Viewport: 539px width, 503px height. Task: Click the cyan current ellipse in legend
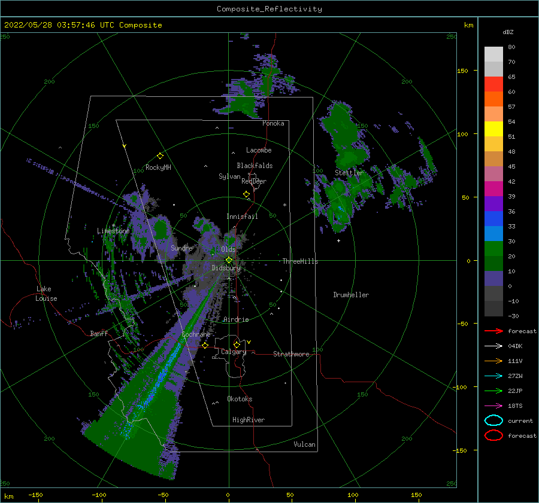[x=493, y=420]
